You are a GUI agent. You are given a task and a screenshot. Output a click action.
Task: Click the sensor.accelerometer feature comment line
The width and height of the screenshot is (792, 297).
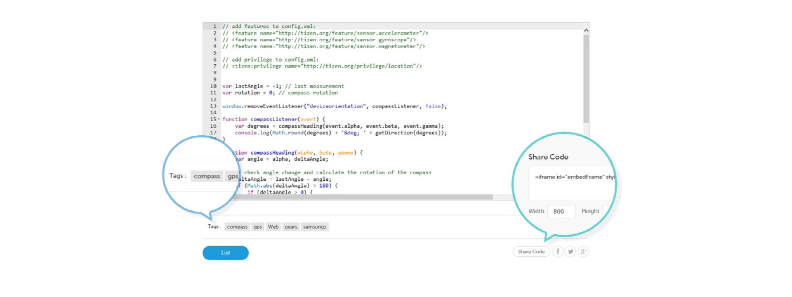pyautogui.click(x=325, y=33)
